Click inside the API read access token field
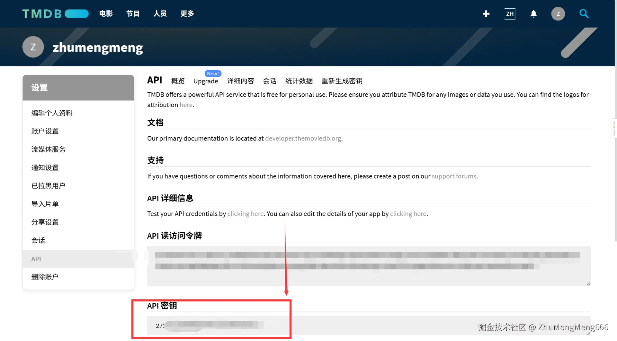The height and width of the screenshot is (341, 617). click(x=369, y=266)
